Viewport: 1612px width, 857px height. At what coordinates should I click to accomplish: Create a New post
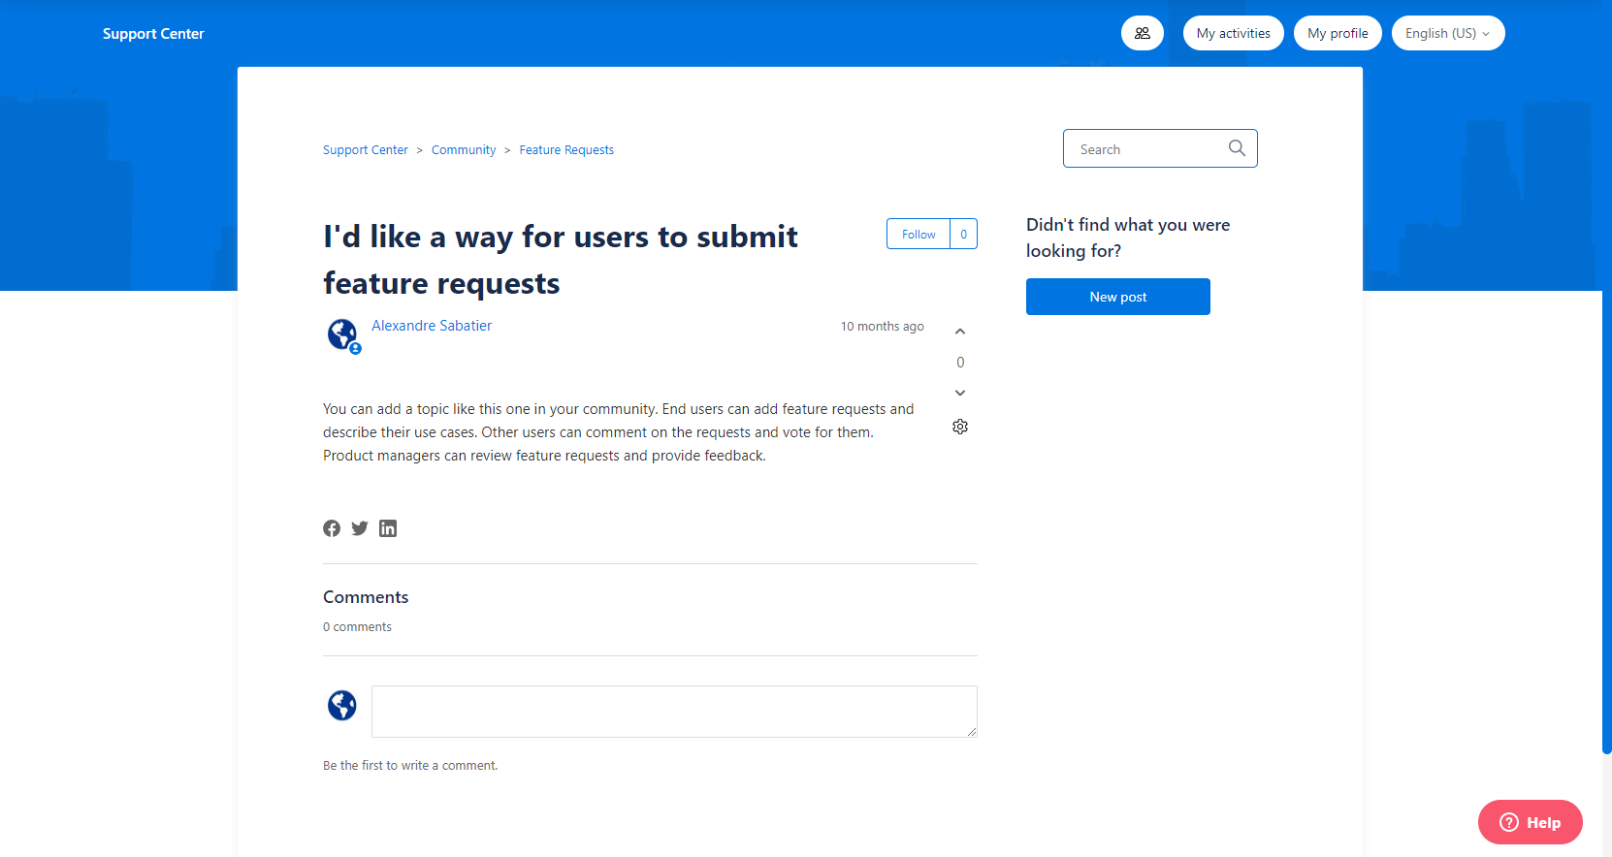(1117, 297)
